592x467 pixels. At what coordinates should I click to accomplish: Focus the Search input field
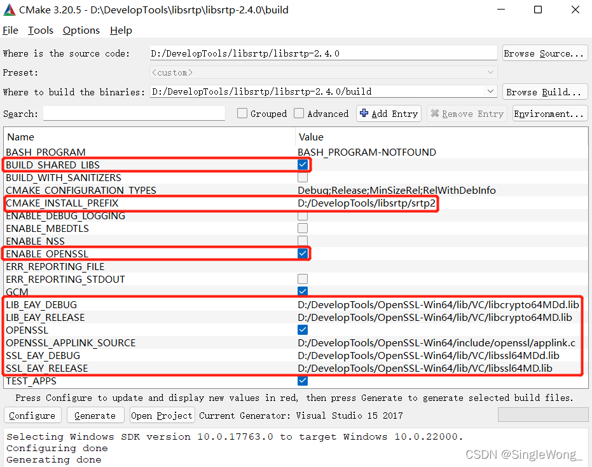coord(134,114)
